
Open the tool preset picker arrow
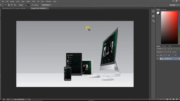click(x=3, y=5)
